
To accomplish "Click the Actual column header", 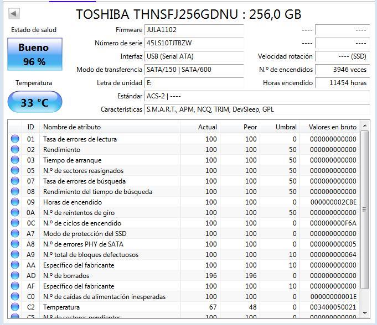I will (x=200, y=127).
